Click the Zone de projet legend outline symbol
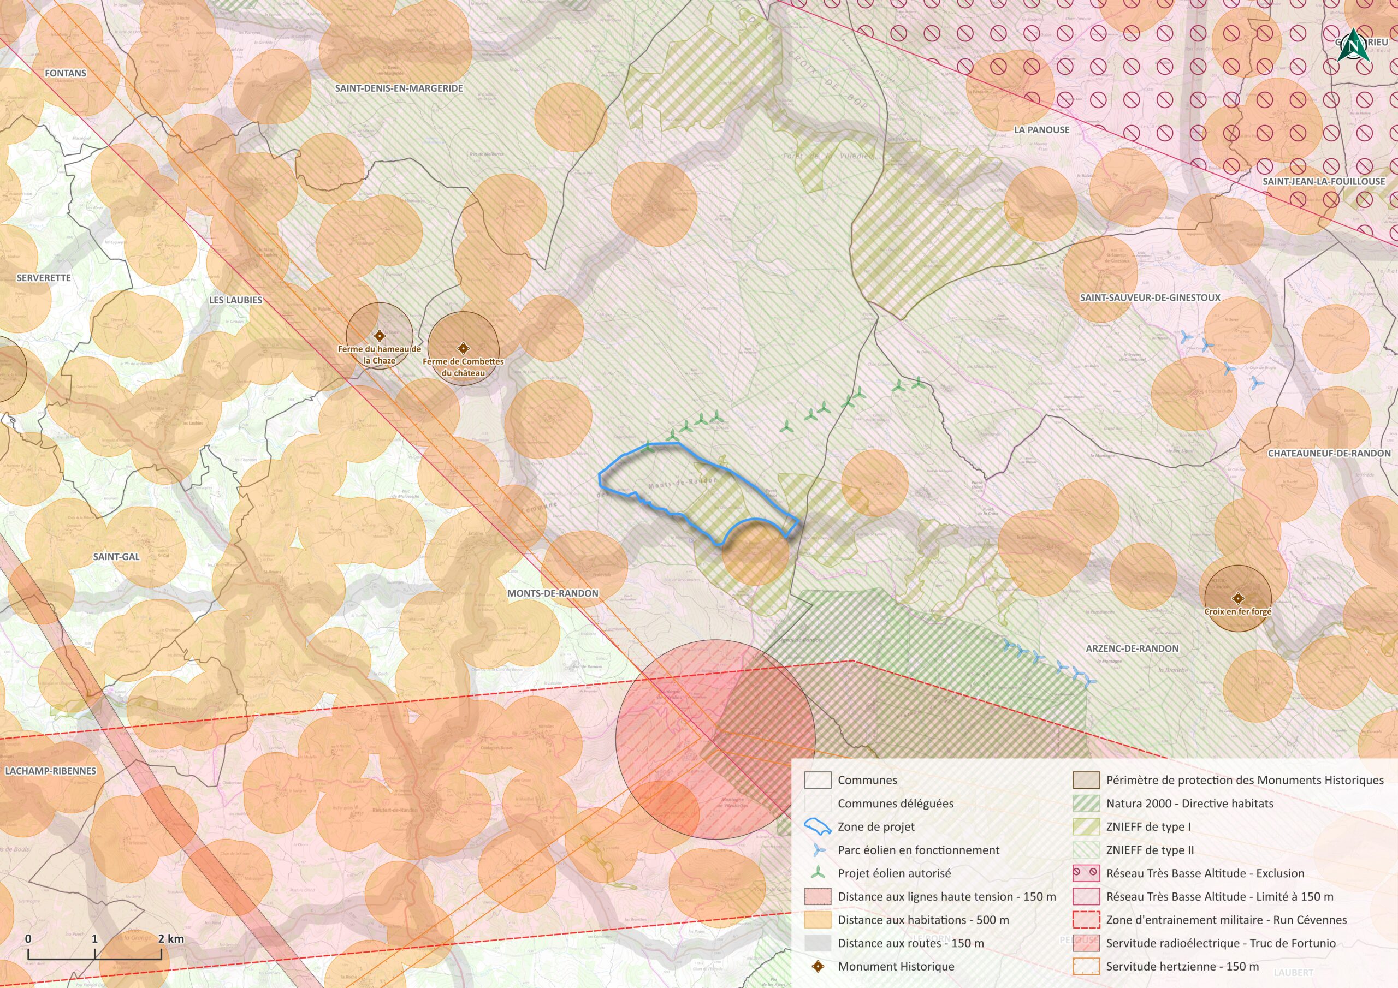 [x=818, y=826]
